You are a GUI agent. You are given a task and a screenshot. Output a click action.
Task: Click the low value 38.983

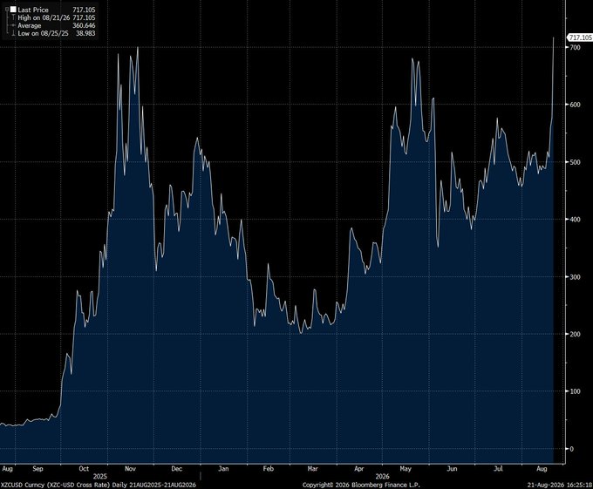tap(85, 33)
